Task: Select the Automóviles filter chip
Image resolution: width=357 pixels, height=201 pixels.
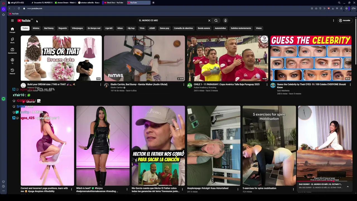Action: (x=220, y=28)
